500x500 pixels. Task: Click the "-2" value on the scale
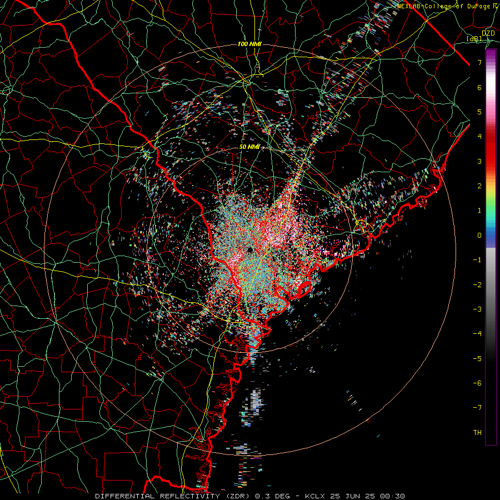pyautogui.click(x=477, y=285)
